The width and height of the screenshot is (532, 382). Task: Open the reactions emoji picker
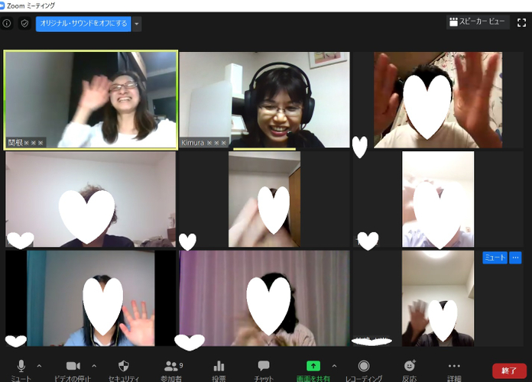410,367
